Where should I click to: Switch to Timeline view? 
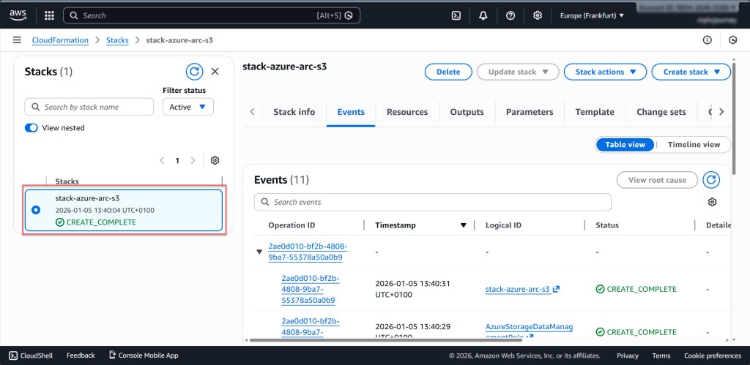pos(694,145)
